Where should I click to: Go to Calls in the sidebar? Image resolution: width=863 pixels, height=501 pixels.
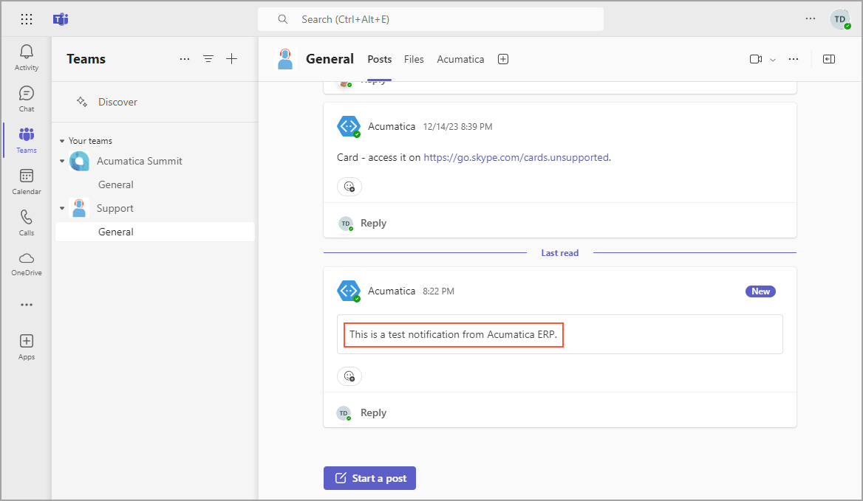pyautogui.click(x=27, y=222)
